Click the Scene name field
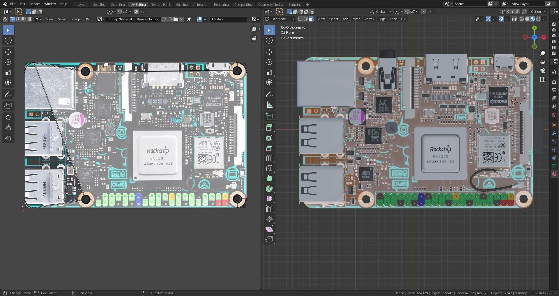559x296 pixels. (470, 4)
